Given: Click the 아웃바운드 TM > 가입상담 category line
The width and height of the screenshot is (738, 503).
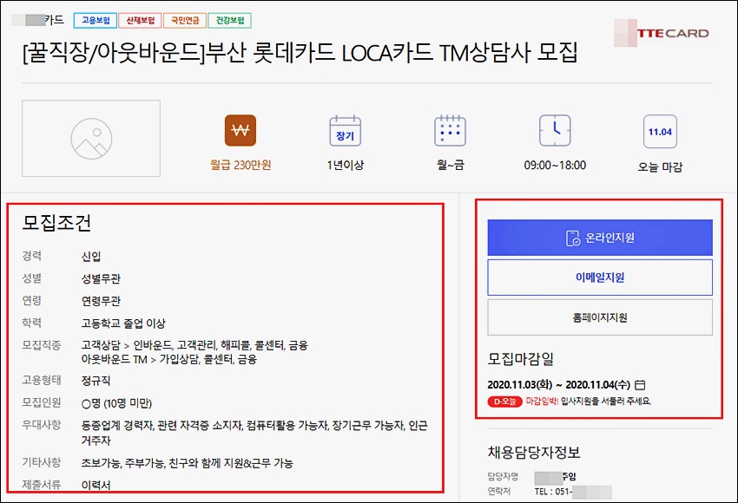Looking at the screenshot, I should 169,360.
